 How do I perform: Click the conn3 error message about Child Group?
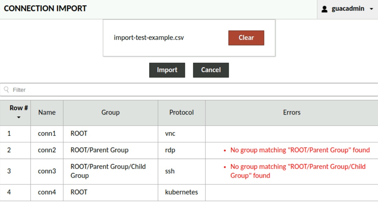298,171
